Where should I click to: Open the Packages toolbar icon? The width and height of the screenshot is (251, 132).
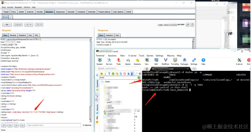[x=184, y=62]
